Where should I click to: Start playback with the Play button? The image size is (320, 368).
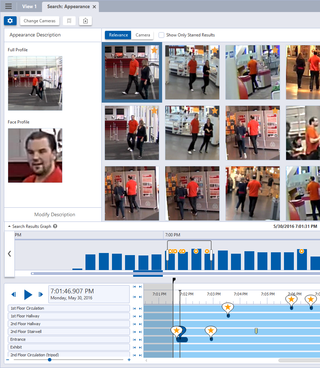[x=28, y=294]
